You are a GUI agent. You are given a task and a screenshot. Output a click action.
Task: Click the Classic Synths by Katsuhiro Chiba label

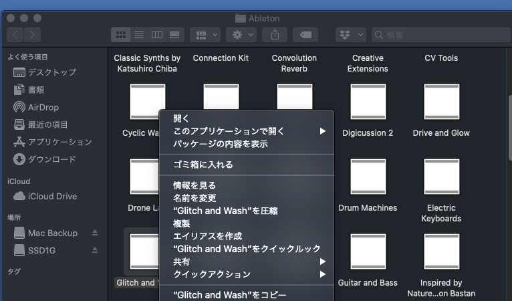[147, 64]
